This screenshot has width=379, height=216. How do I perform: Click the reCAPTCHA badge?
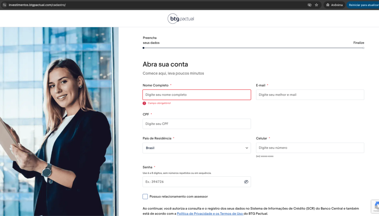[x=376, y=206]
